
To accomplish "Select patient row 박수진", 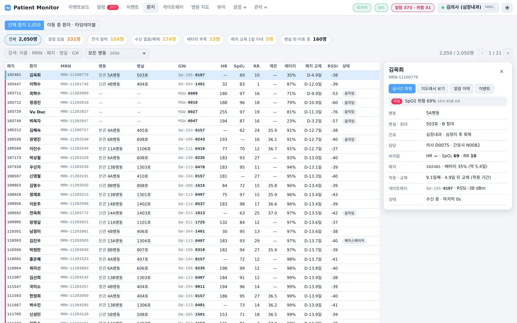I will [x=192, y=305].
